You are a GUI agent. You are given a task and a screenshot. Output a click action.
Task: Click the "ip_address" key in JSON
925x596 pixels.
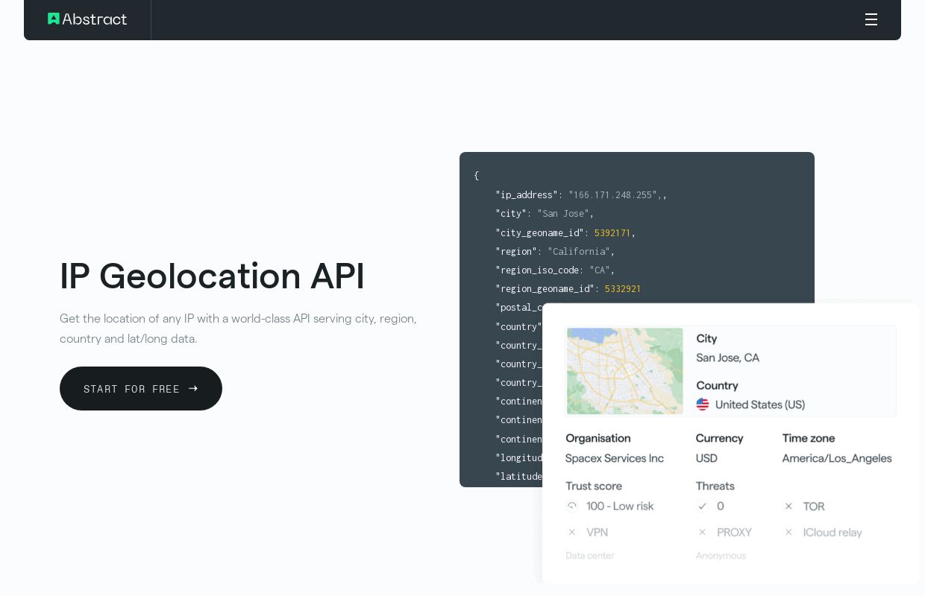point(527,194)
